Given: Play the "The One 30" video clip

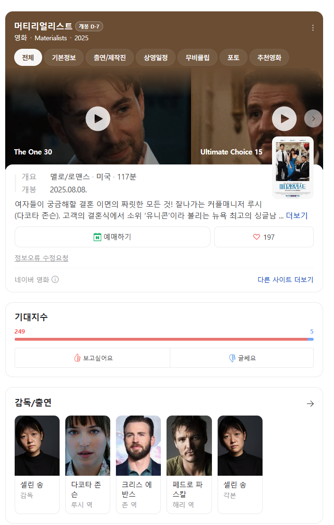Looking at the screenshot, I should [x=98, y=119].
